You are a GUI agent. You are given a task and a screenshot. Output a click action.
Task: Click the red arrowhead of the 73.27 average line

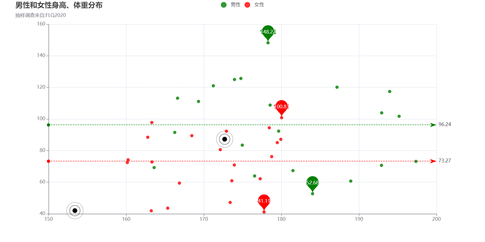pyautogui.click(x=433, y=161)
